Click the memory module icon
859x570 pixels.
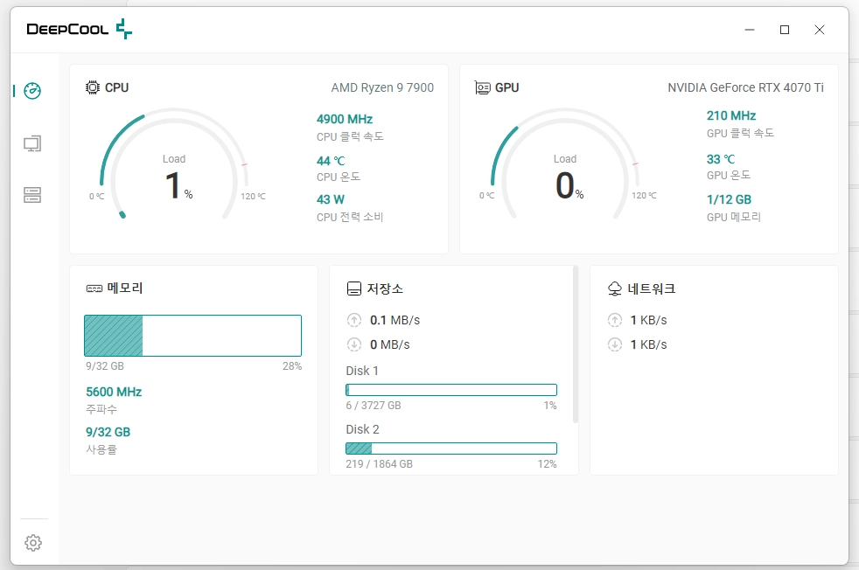pyautogui.click(x=94, y=288)
